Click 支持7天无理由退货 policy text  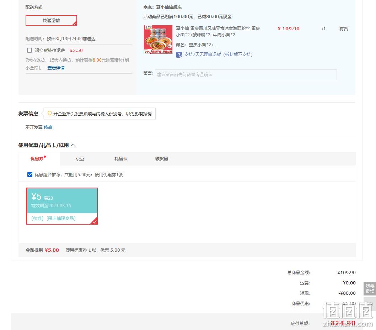218,54
